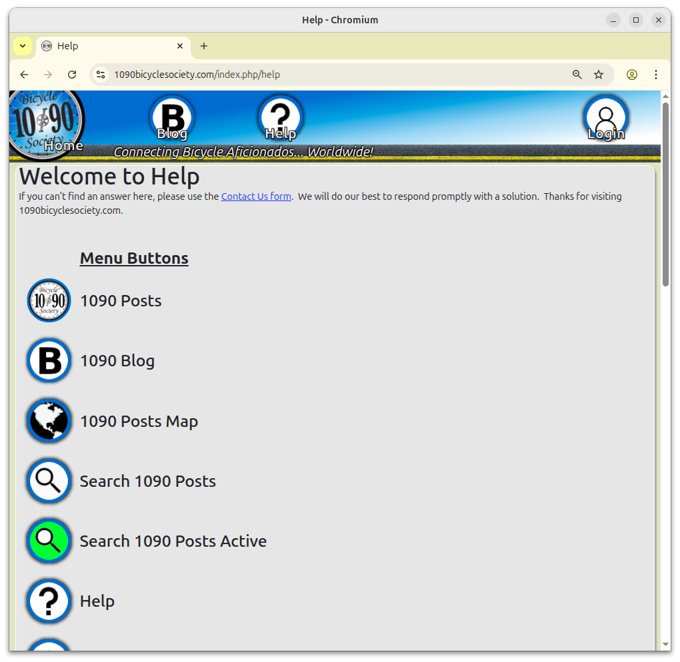Open a new browser tab
680x662 pixels.
pyautogui.click(x=203, y=46)
